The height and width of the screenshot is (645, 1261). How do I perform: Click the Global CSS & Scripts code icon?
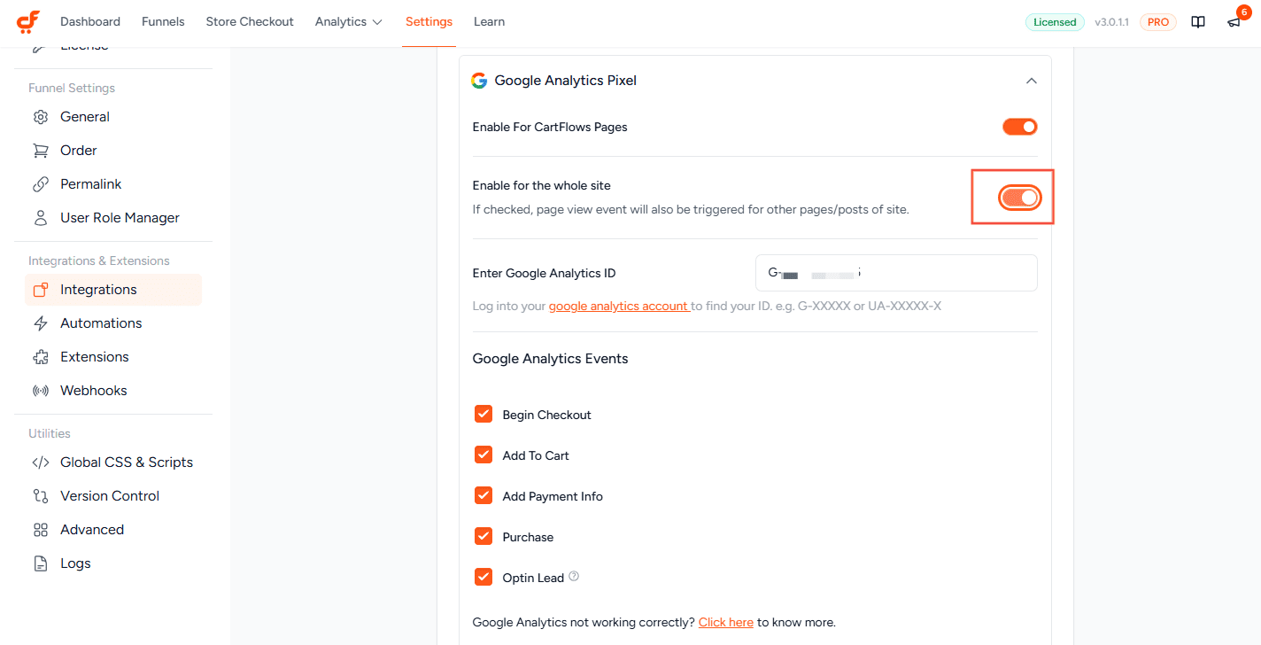(x=41, y=462)
